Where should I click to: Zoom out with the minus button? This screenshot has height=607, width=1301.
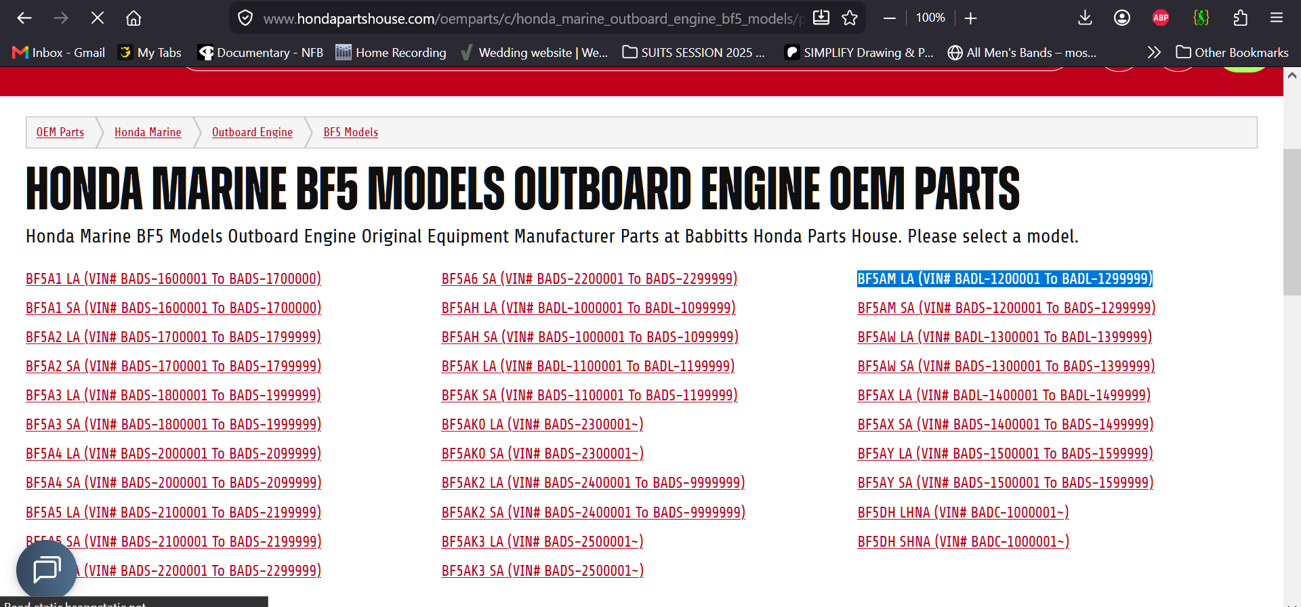click(x=890, y=18)
